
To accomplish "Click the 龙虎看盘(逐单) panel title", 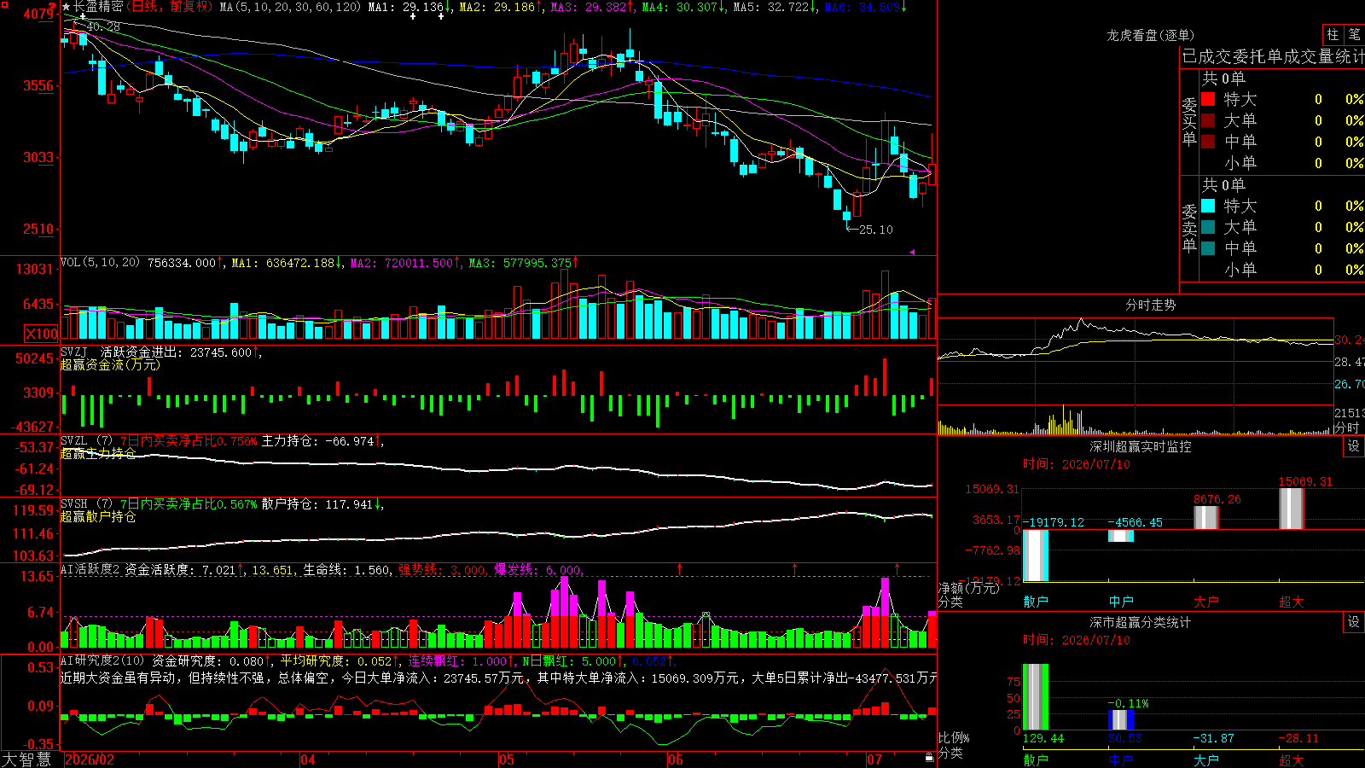I will click(x=1150, y=35).
